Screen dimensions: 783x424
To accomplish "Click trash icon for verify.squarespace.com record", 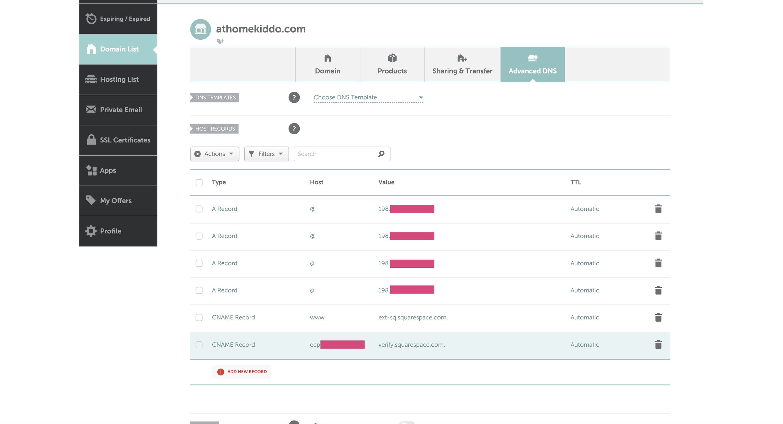I will (x=658, y=344).
